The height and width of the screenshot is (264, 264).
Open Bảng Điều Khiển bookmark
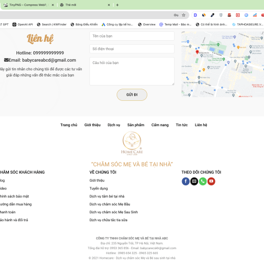tap(84, 24)
